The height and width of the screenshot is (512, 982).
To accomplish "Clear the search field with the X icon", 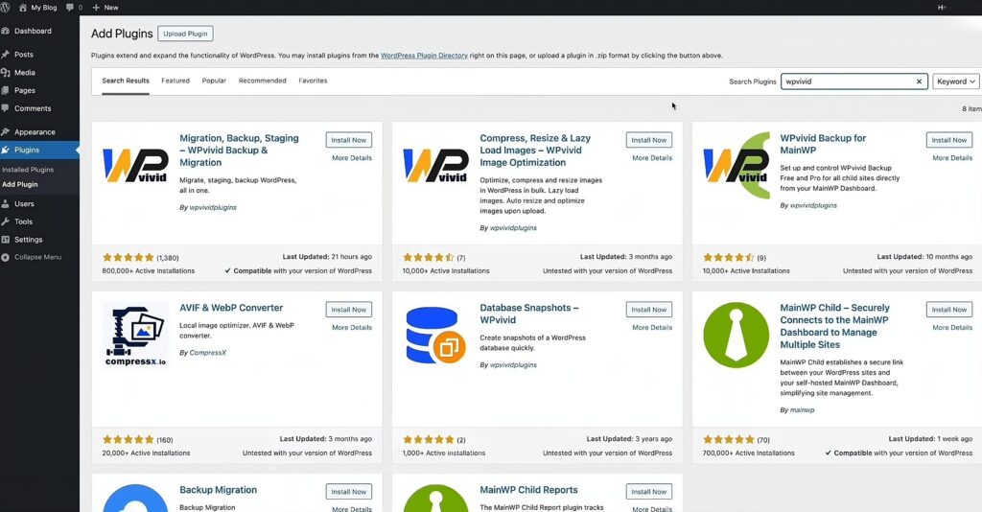I will tap(919, 81).
